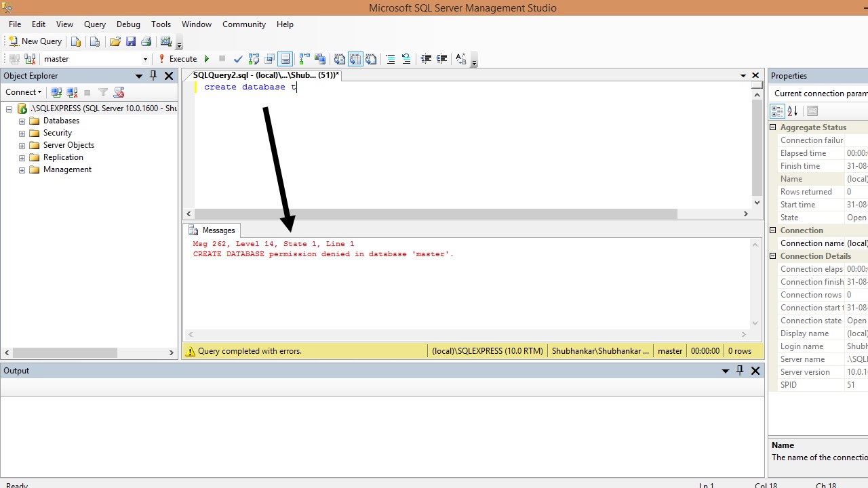This screenshot has width=868, height=488.
Task: Click the Disconnect icon in Object Explorer
Action: [x=72, y=92]
